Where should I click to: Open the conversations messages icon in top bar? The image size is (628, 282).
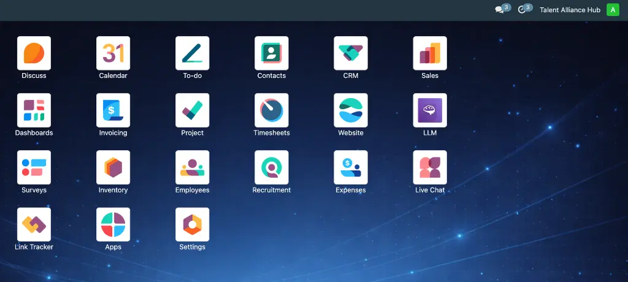pos(500,10)
